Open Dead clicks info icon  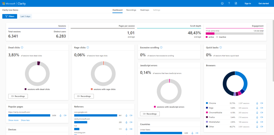click(22, 47)
